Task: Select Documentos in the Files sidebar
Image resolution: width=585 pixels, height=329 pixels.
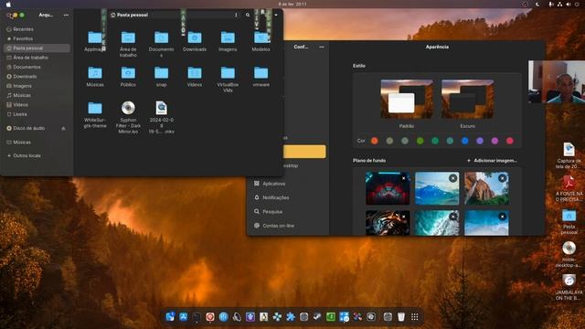Action: [27, 67]
